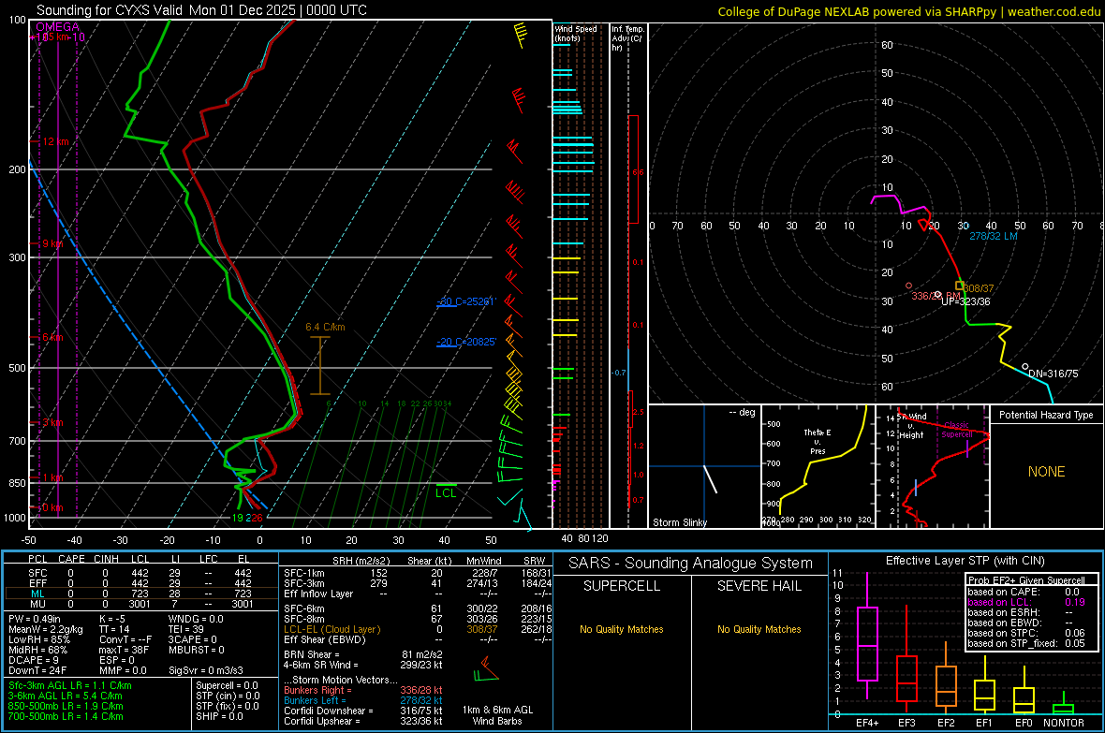Viewport: 1105px width, 733px height.
Task: Click the 'maxT = 38F' value
Action: pyautogui.click(x=124, y=650)
